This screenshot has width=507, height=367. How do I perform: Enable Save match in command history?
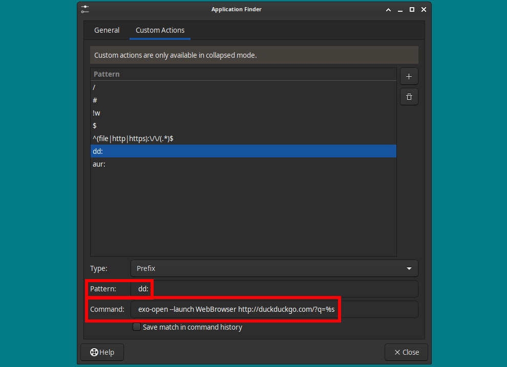(x=137, y=327)
